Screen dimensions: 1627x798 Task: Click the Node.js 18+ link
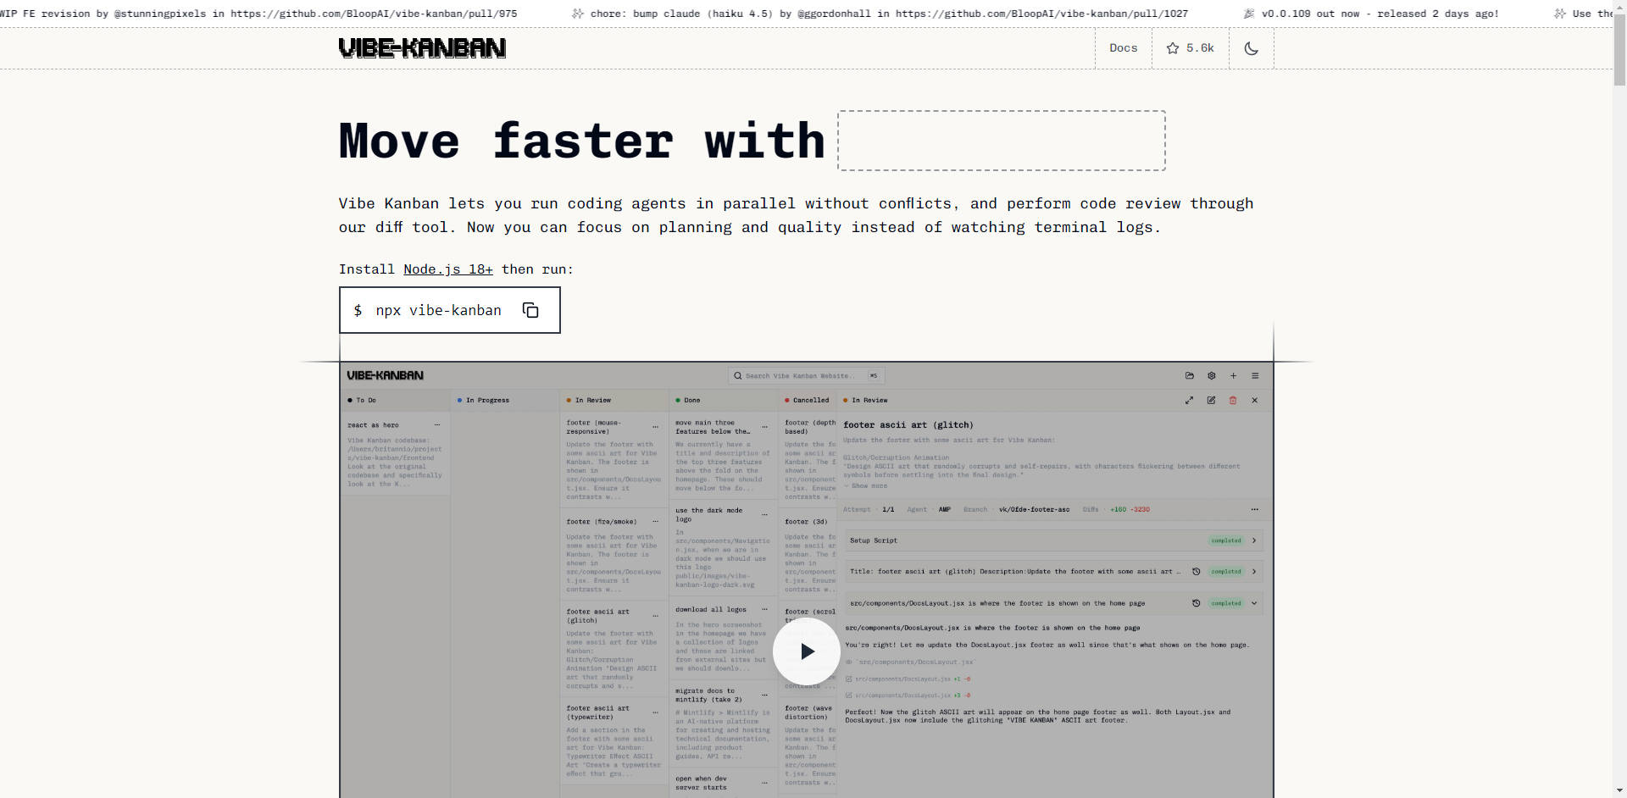pyautogui.click(x=447, y=269)
